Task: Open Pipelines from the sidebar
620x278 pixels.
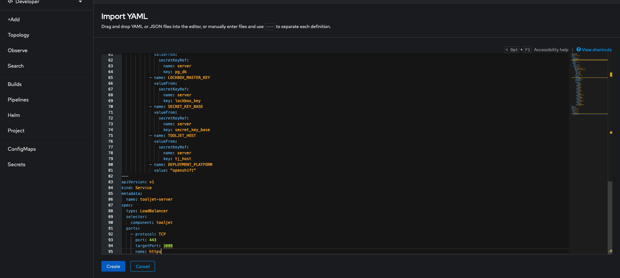Action: [x=18, y=100]
